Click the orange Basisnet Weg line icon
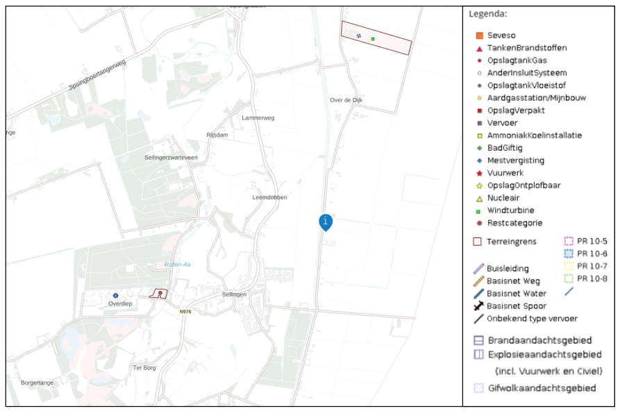 (478, 281)
